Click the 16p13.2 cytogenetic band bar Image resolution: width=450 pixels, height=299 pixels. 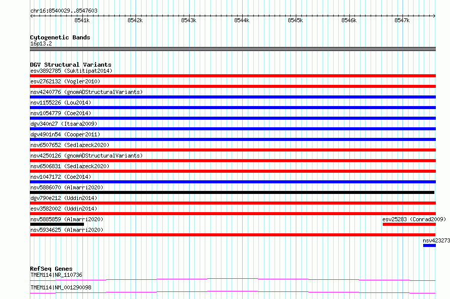233,49
